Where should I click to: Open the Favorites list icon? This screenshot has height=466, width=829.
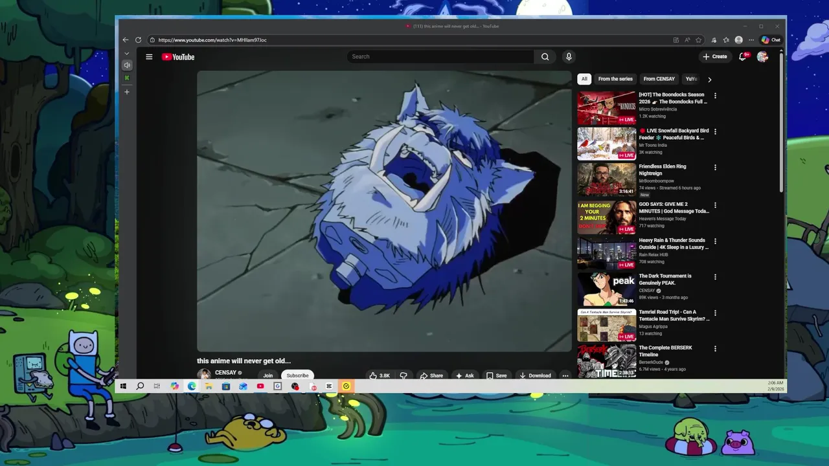[726, 40]
